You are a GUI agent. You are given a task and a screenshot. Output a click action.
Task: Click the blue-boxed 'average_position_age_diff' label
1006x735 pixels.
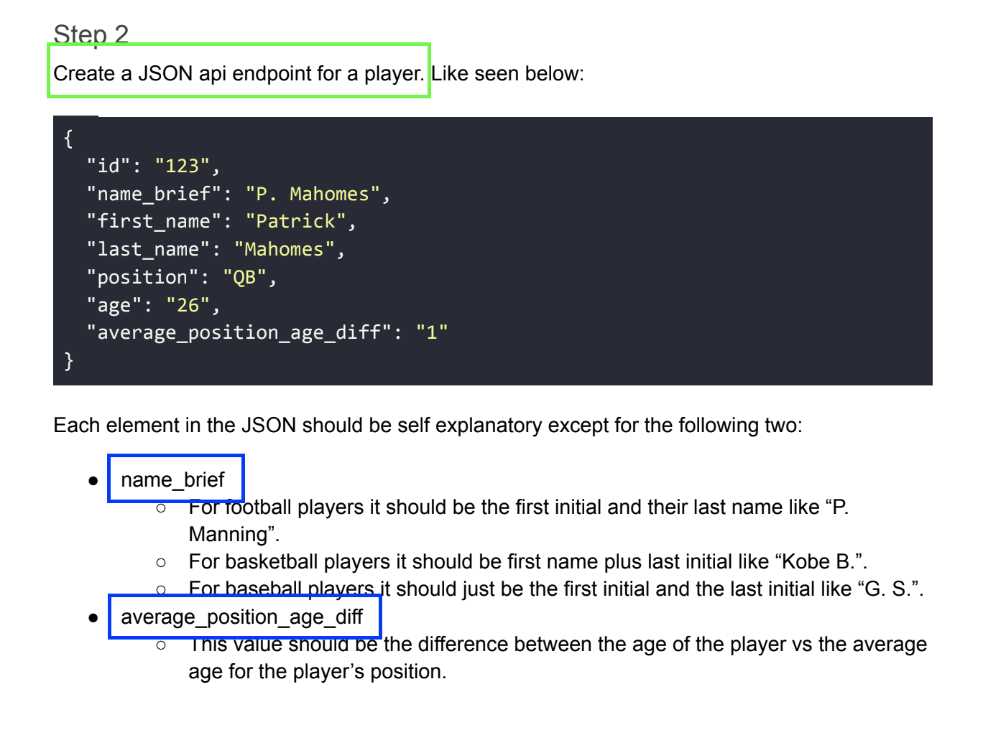(x=243, y=616)
